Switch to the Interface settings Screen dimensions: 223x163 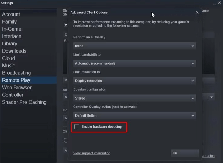12,36
